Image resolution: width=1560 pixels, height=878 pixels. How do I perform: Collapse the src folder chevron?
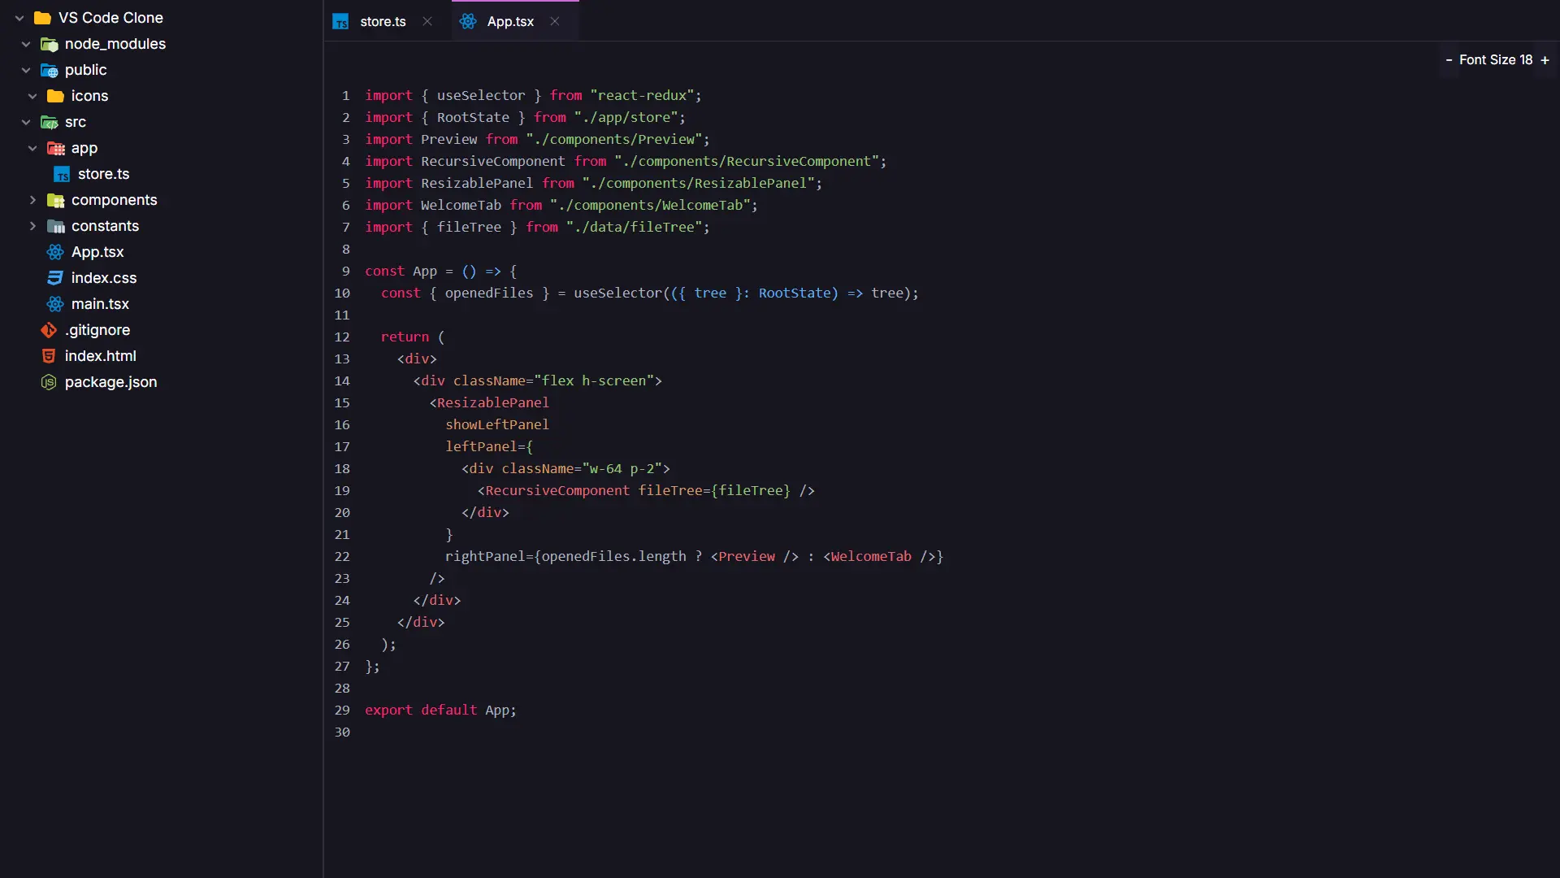[x=26, y=122]
